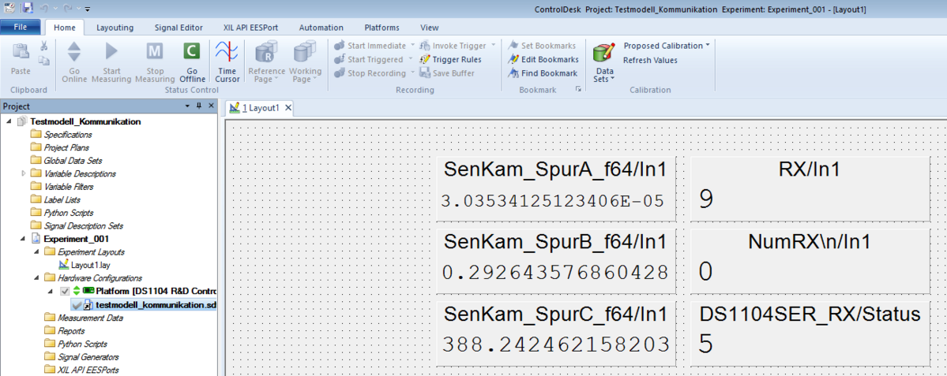Pin the Project panel with pushpin icon

coord(199,106)
